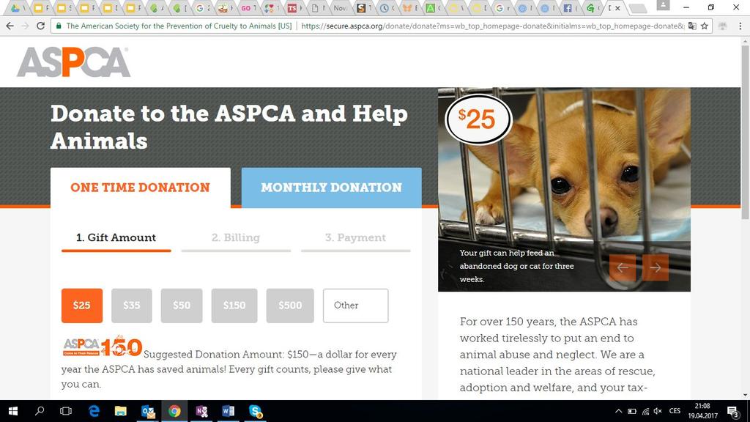Show next slide with right arrow
This screenshot has height=422, width=750.
[656, 267]
